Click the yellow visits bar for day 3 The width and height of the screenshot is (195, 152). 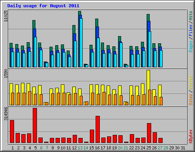point(22,88)
